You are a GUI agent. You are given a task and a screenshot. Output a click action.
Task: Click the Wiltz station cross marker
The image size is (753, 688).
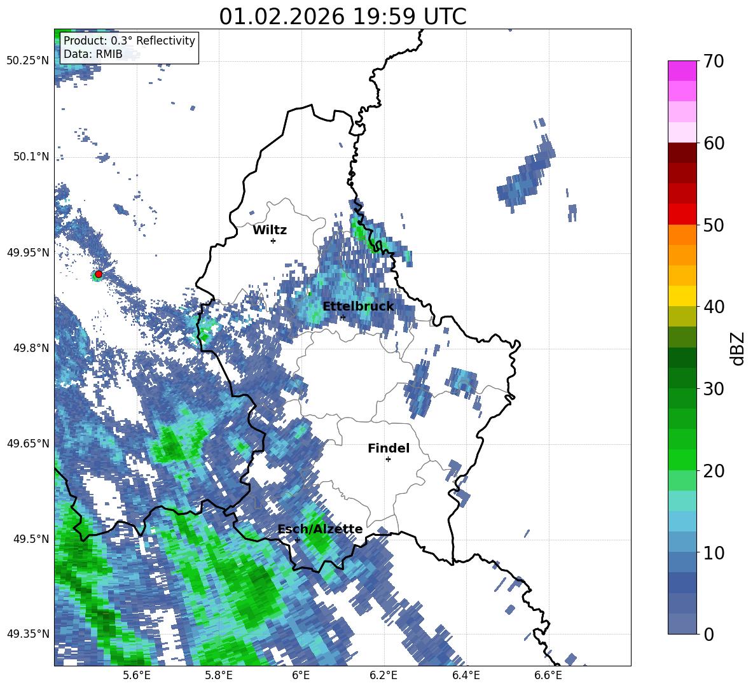click(x=273, y=241)
